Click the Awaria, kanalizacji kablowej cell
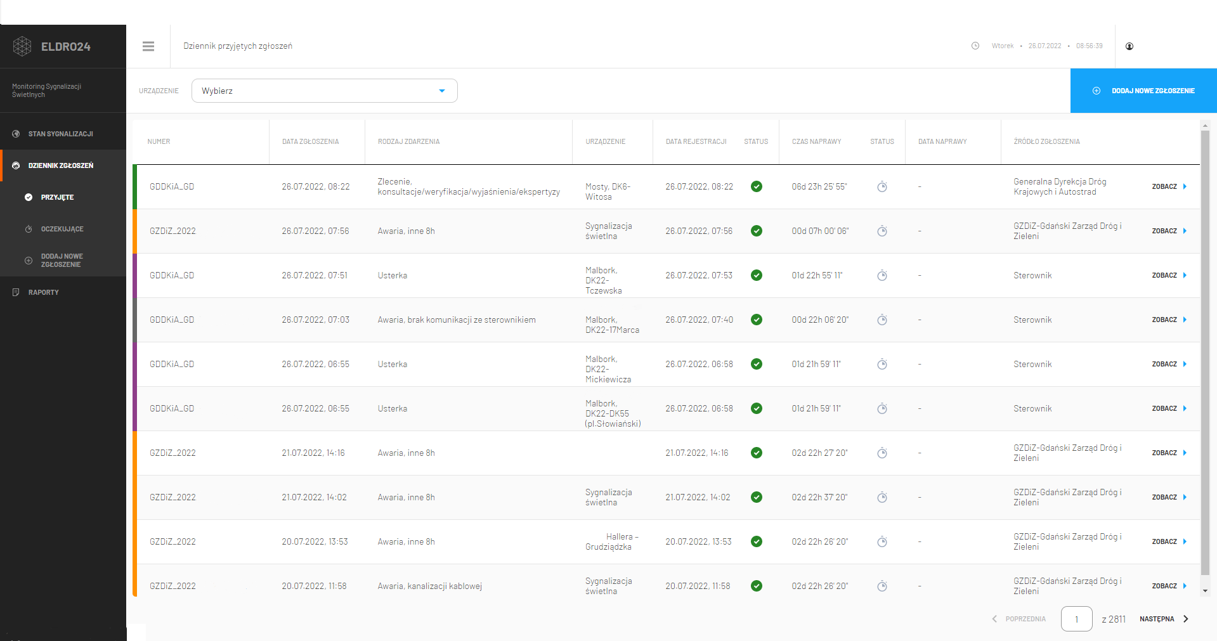The image size is (1217, 641). point(429,586)
